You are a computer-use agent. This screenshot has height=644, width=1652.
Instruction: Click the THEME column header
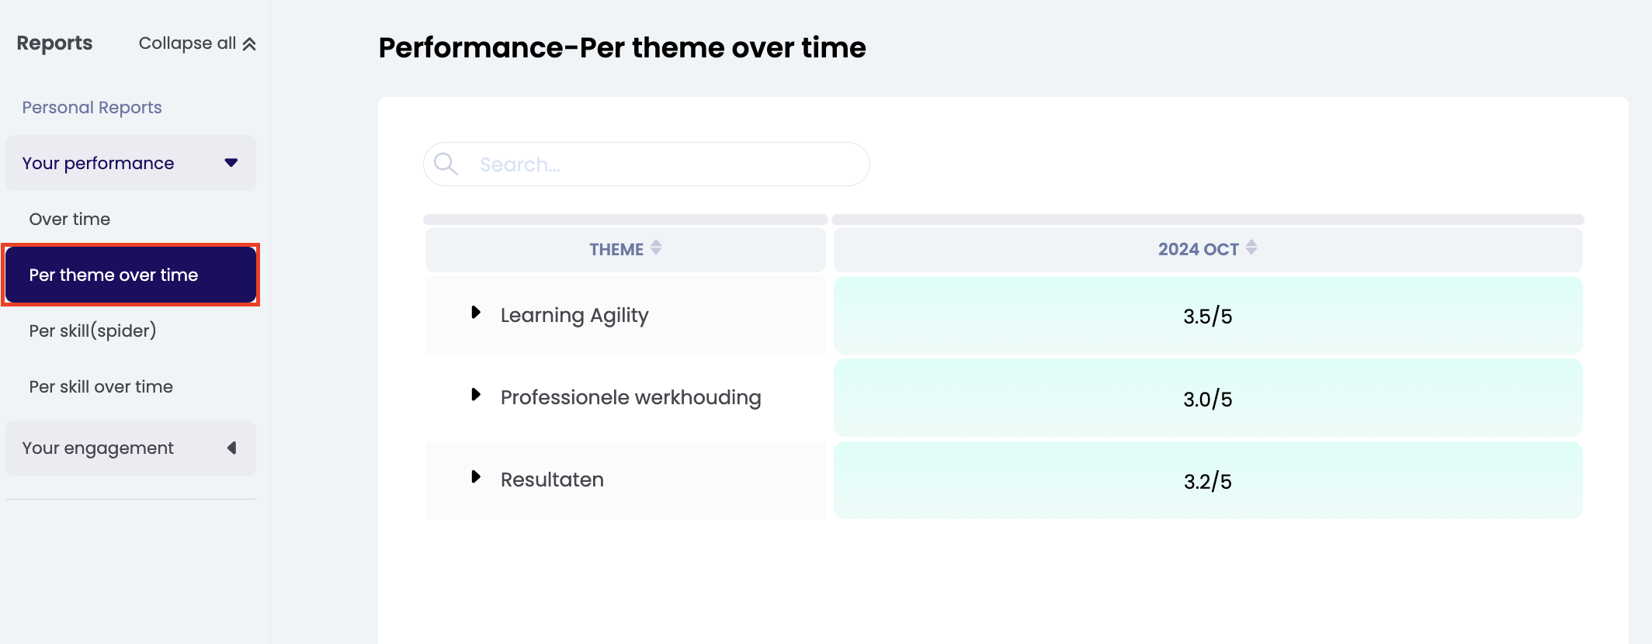616,250
